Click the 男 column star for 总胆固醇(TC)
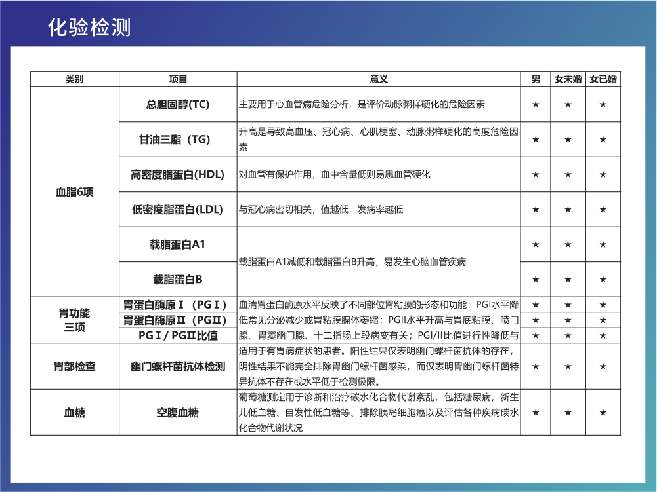 pos(536,104)
